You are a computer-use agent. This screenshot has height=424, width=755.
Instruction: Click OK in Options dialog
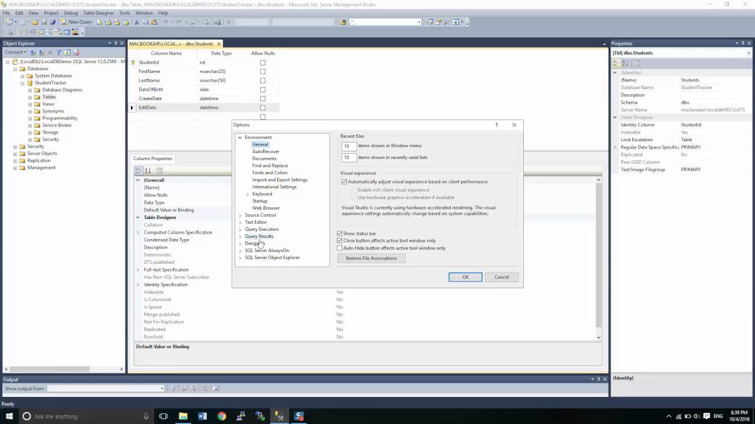click(465, 277)
